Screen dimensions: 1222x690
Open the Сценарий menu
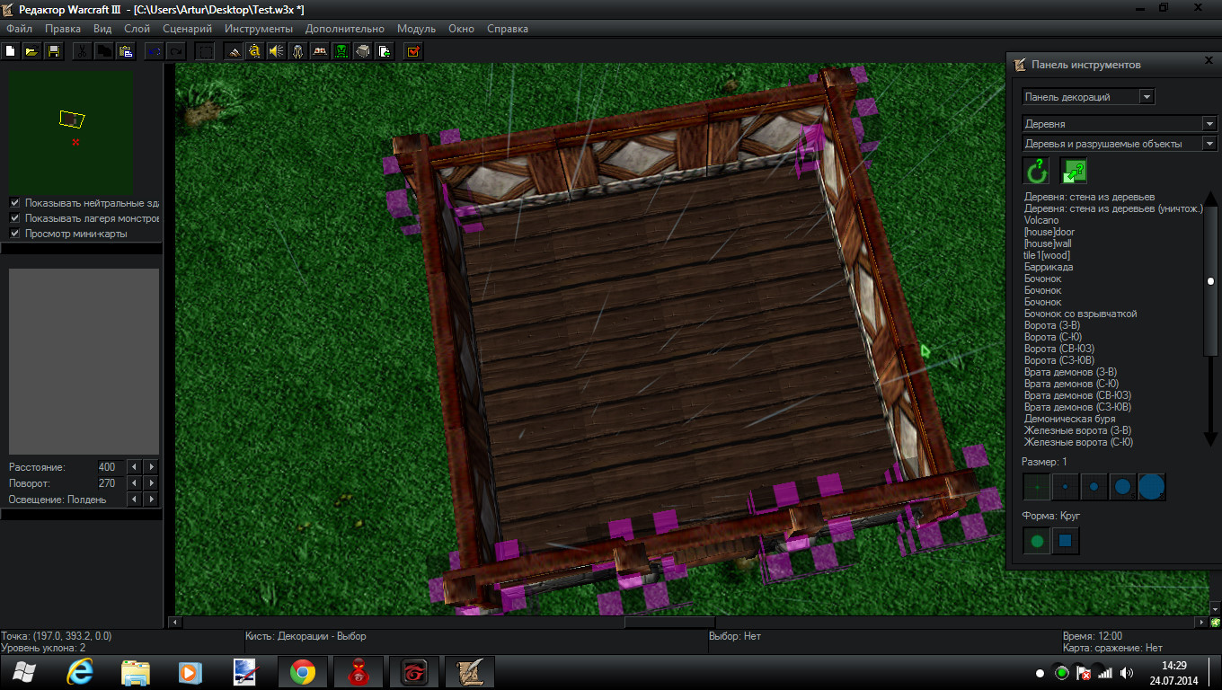pos(188,29)
